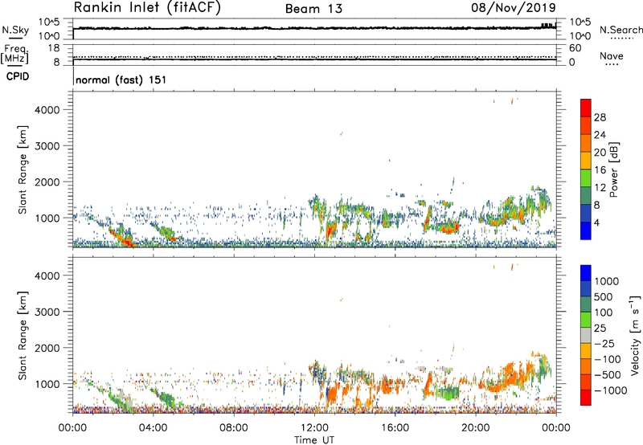Viewport: 643px width, 445px height.
Task: Click the "18" frequency axis tick label
Action: [x=54, y=48]
